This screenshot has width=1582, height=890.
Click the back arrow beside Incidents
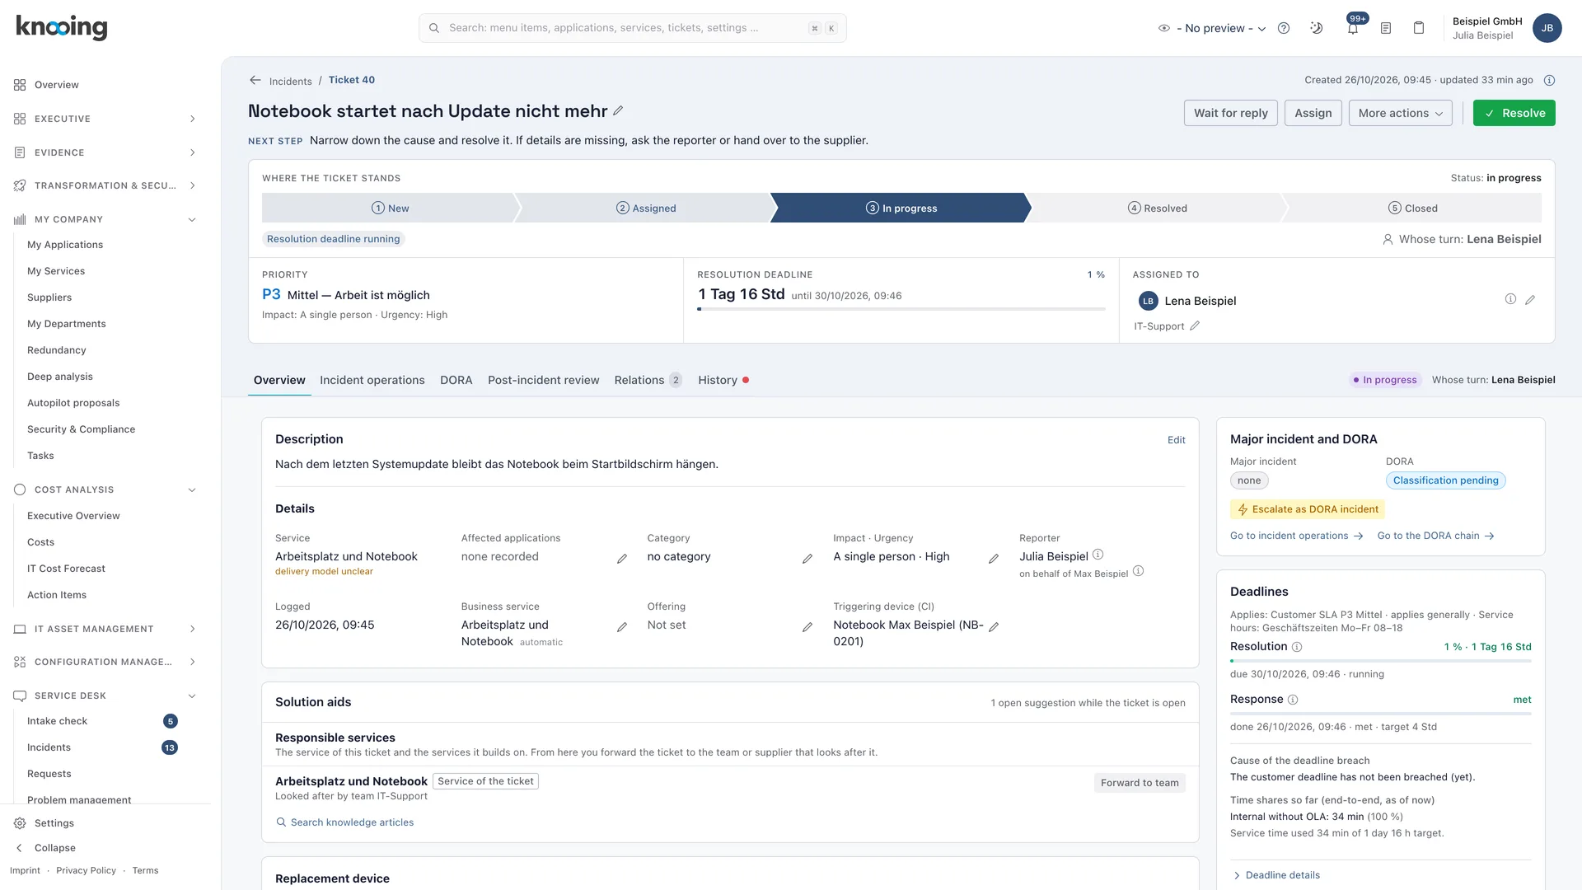coord(255,80)
